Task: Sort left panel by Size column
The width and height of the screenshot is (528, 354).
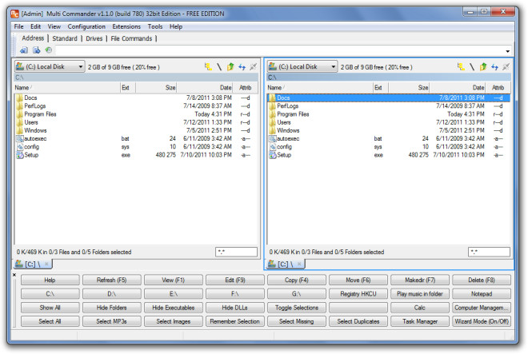Action: [156, 87]
